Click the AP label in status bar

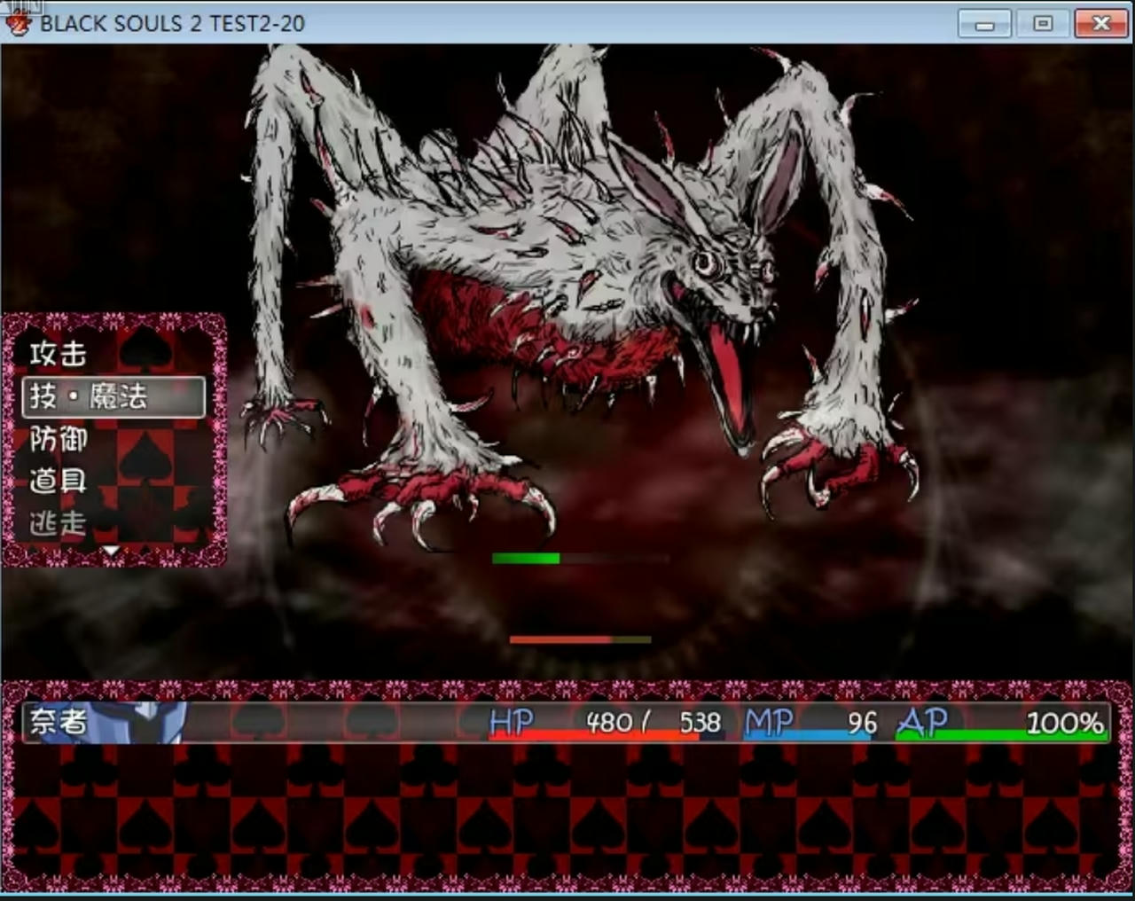[922, 723]
